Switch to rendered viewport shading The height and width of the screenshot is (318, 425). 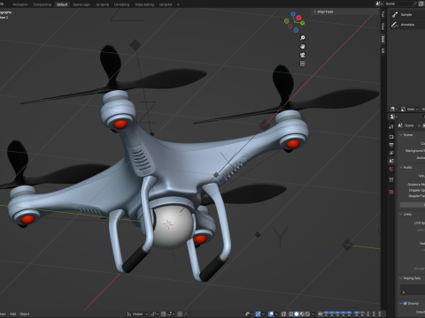click(307, 314)
